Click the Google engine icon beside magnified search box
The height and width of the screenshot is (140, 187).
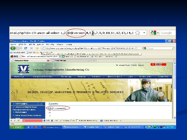153,33
